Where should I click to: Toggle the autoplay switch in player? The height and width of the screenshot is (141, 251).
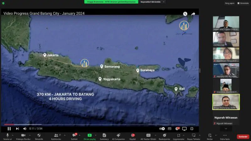click(x=162, y=128)
